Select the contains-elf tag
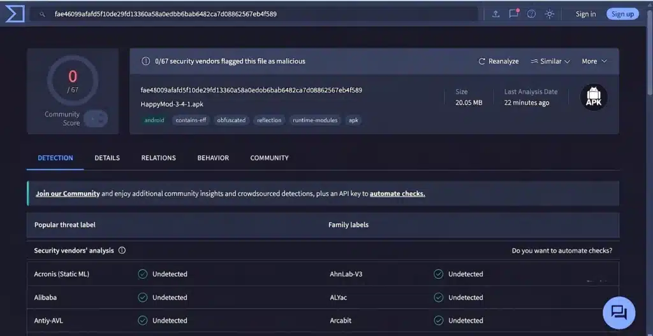 click(191, 120)
